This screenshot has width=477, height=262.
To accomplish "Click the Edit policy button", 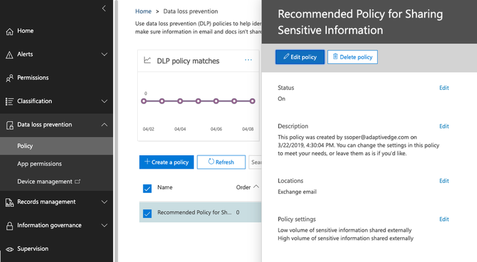I will coord(300,57).
